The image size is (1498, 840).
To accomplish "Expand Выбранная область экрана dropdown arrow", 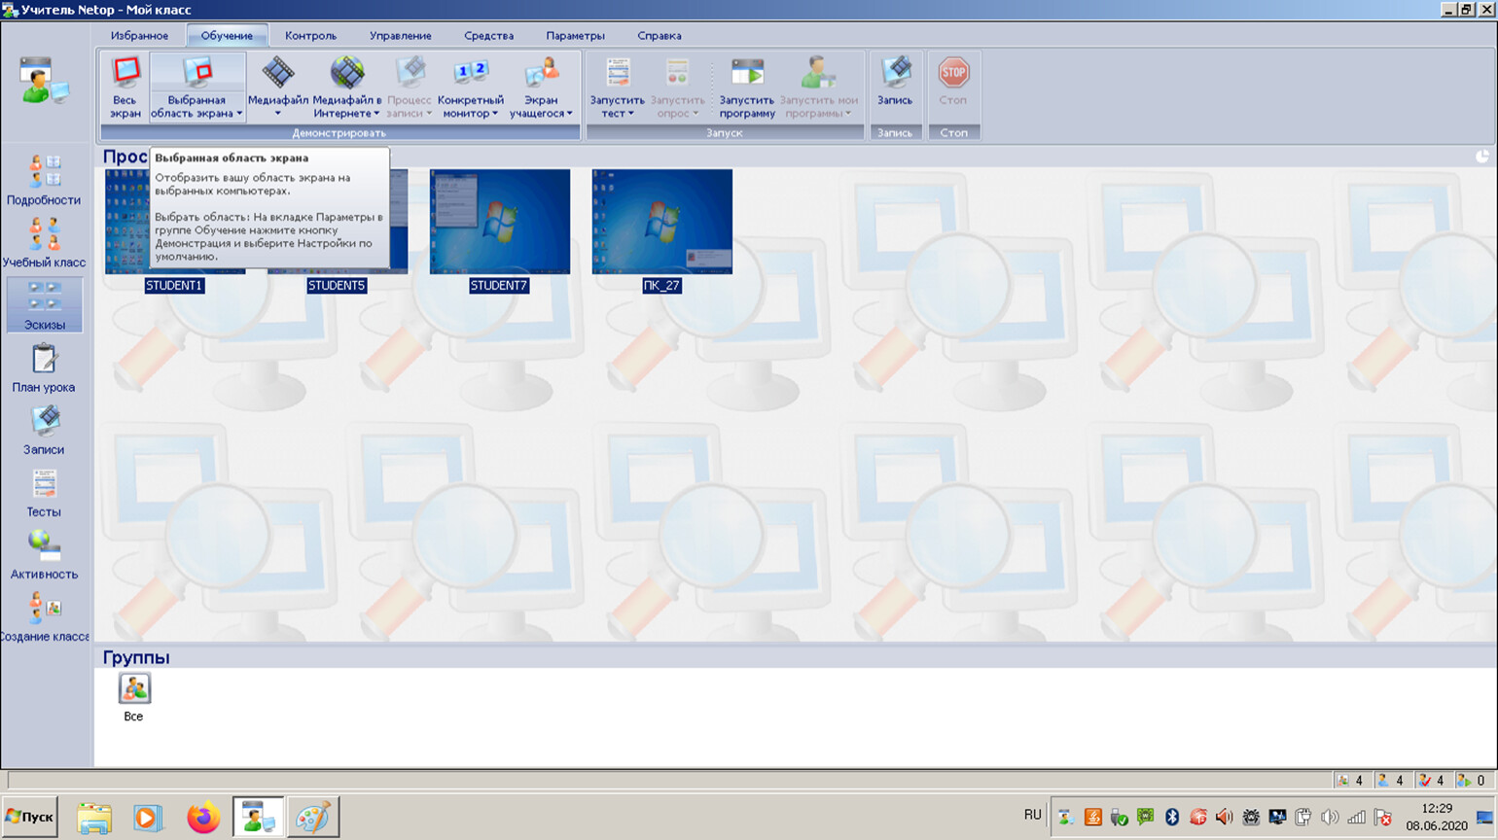I will [x=239, y=114].
